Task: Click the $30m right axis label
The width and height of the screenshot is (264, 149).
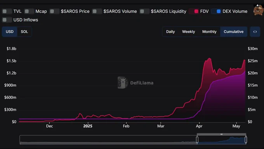Action: click(253, 49)
